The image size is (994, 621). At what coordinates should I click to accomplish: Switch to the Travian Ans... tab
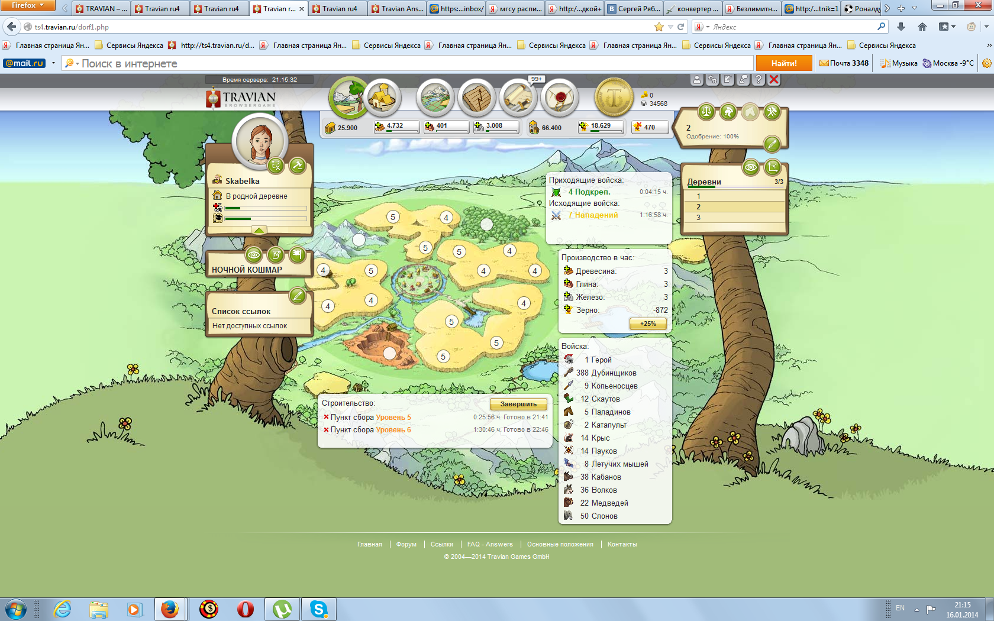(397, 8)
